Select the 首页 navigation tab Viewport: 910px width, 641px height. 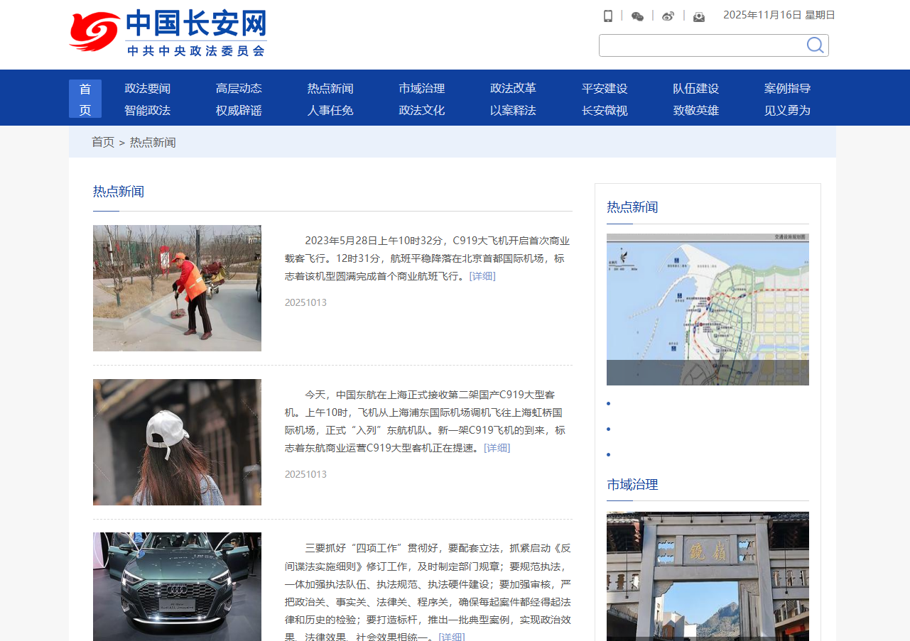85,99
